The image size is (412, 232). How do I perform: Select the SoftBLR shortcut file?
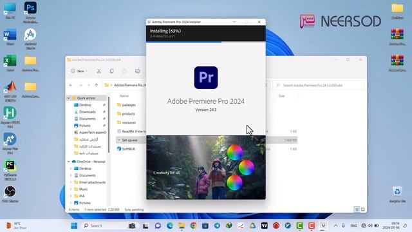(x=129, y=149)
